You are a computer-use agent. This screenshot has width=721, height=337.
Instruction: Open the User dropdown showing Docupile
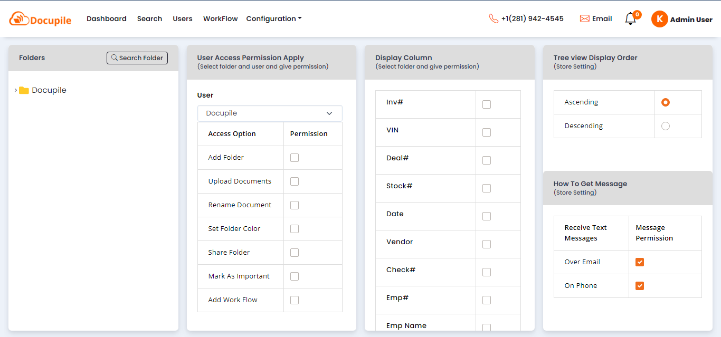[x=270, y=113]
